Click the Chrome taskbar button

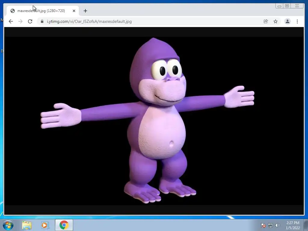tap(64, 225)
